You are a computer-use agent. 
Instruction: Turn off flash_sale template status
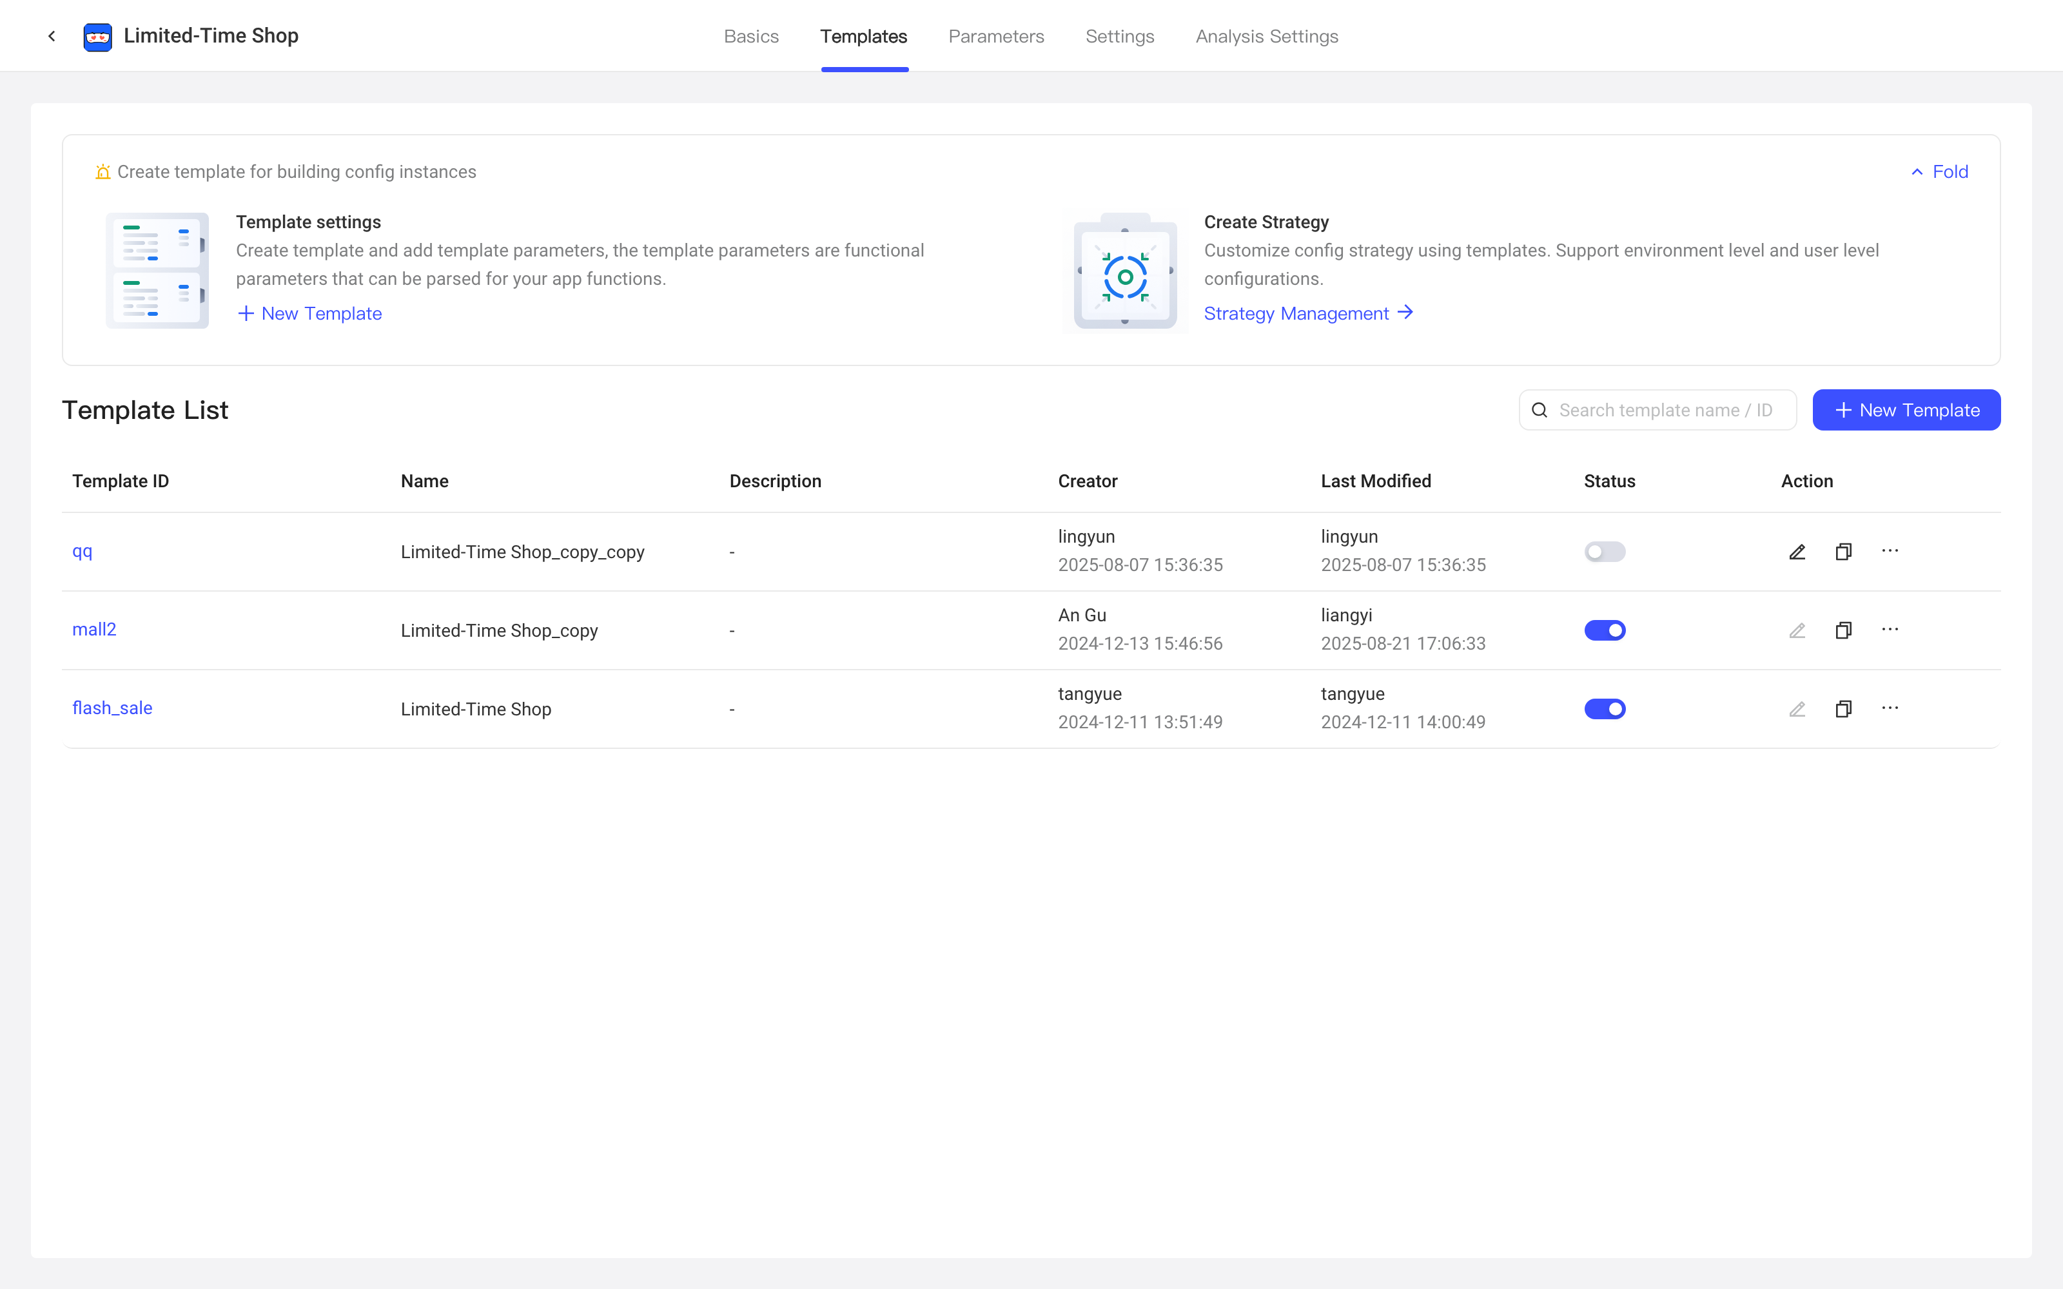[1605, 708]
